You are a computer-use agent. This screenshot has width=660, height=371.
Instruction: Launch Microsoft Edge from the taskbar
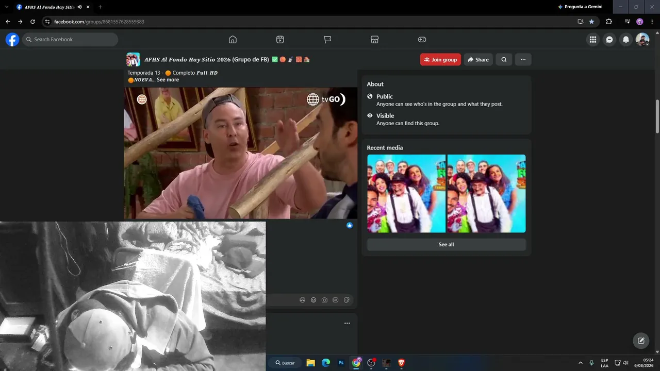coord(326,363)
